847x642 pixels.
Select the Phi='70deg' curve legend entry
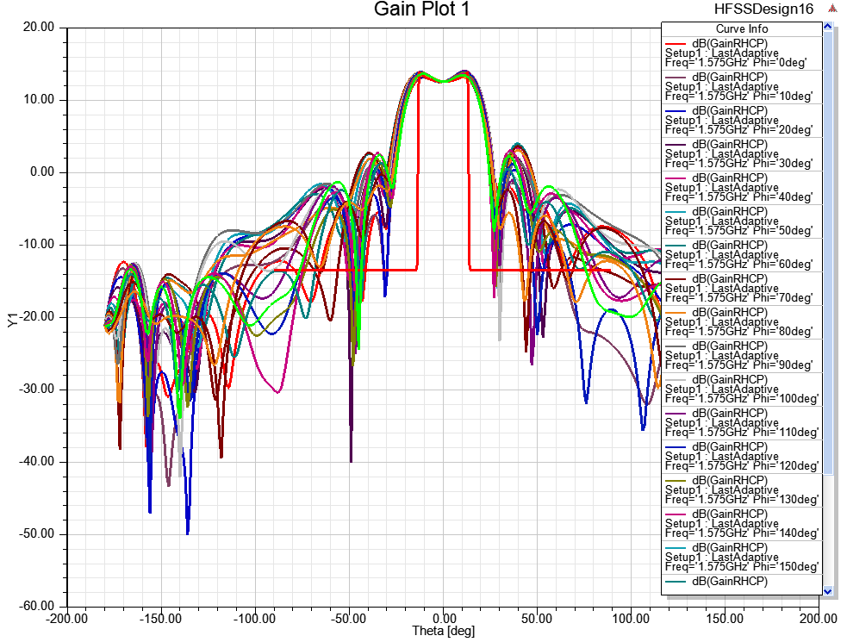click(x=742, y=288)
